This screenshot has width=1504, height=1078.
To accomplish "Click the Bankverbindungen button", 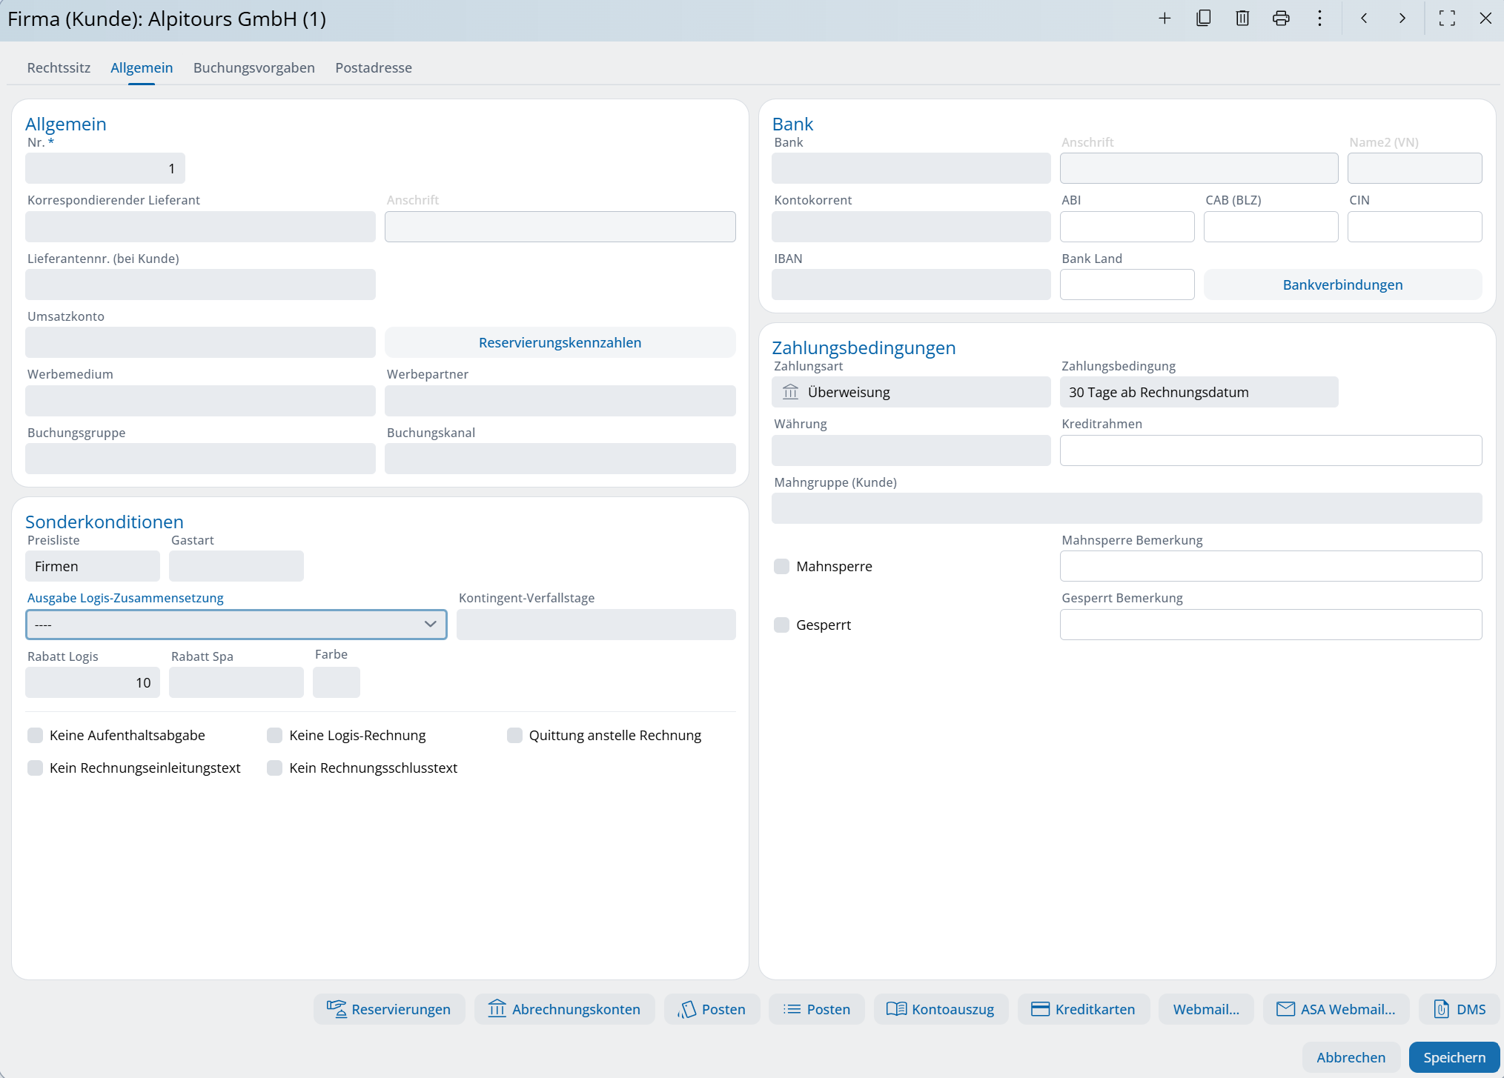I will [1342, 285].
